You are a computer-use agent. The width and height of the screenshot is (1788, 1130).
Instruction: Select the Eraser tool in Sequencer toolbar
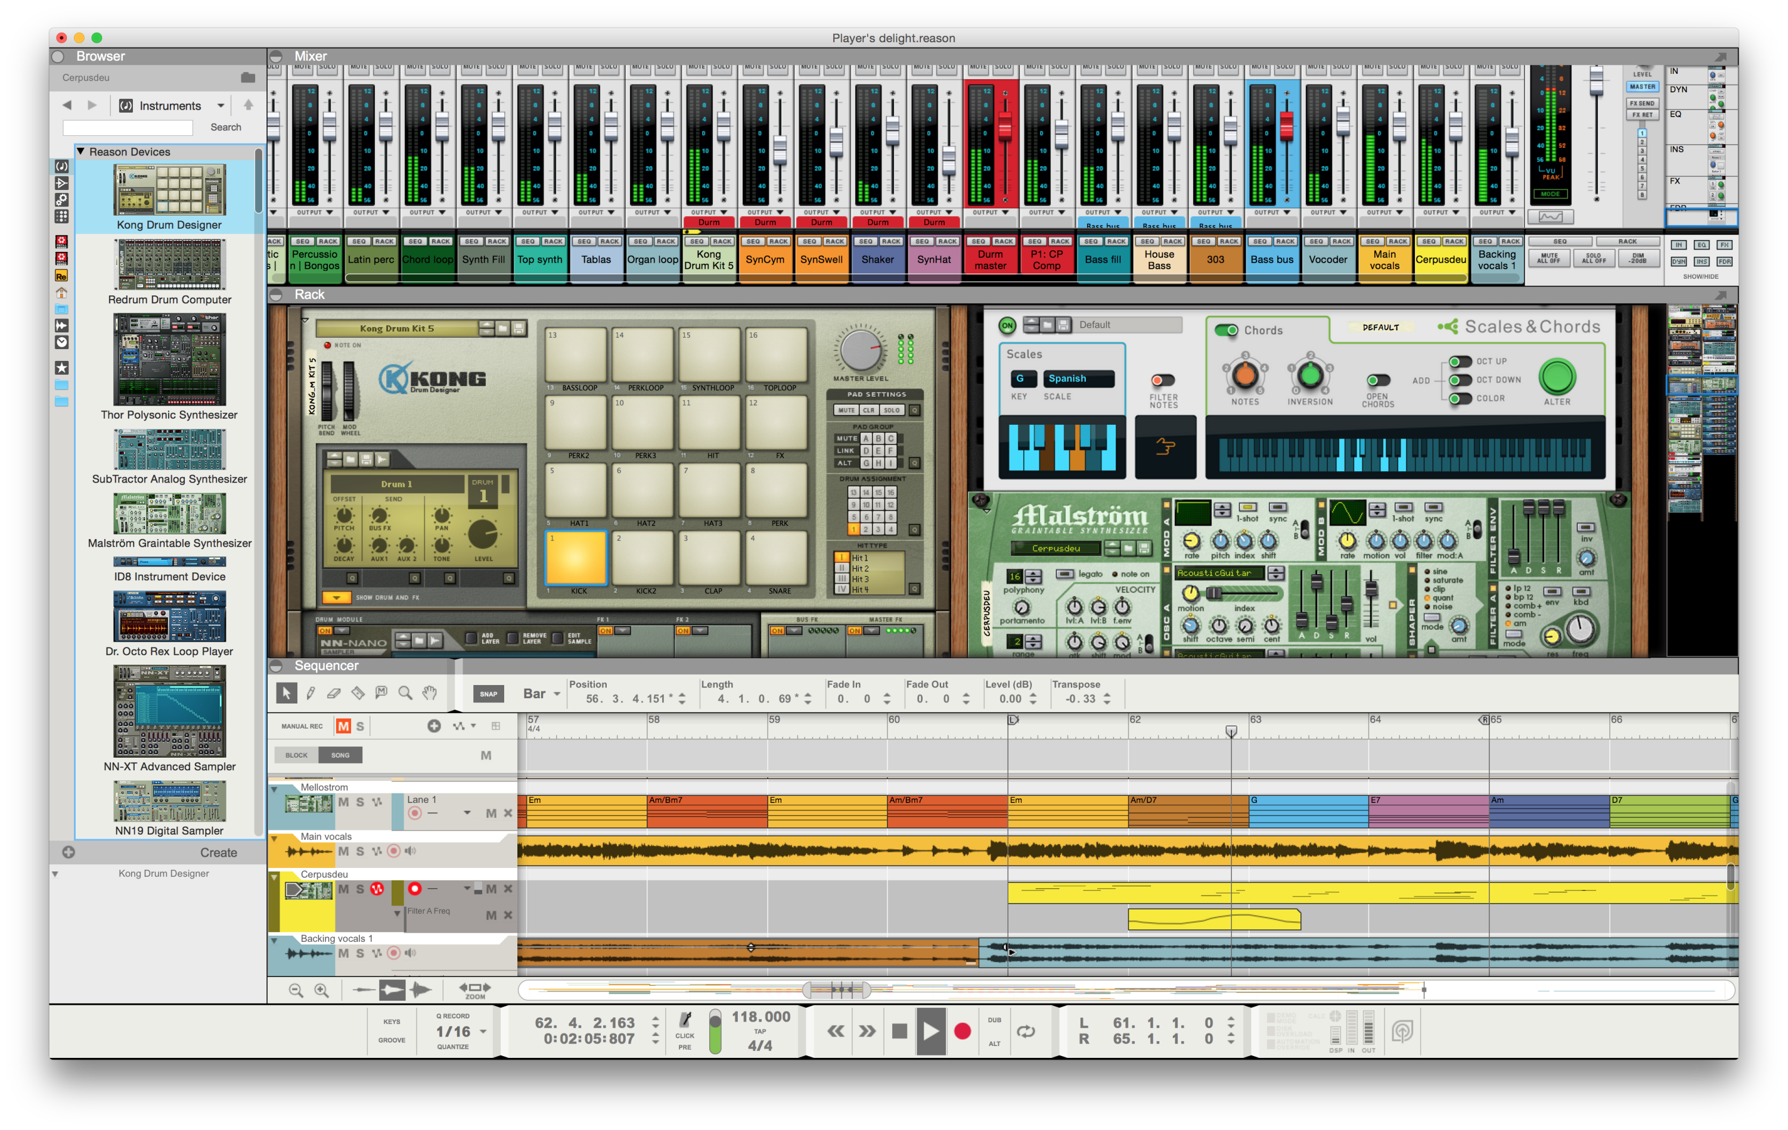[334, 693]
